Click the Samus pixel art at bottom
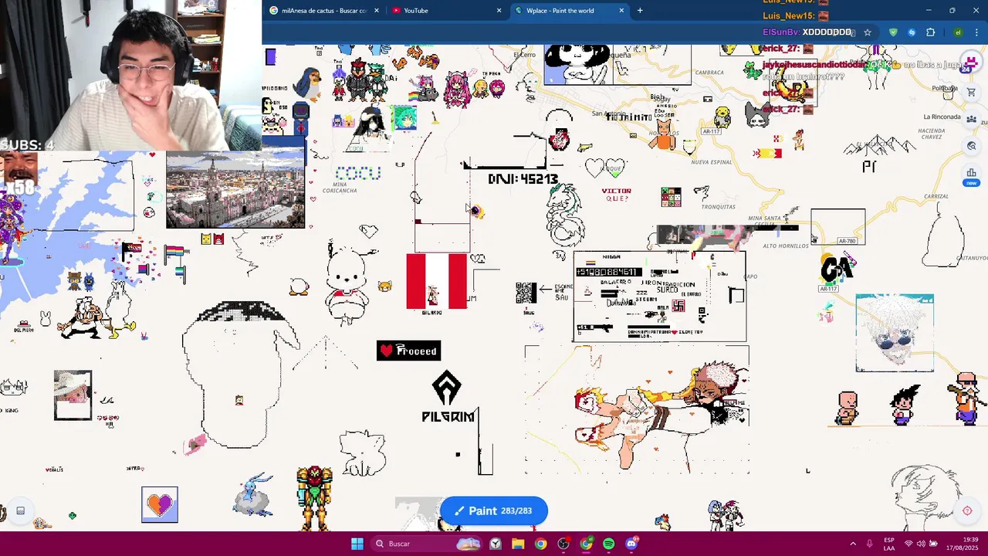The width and height of the screenshot is (988, 556). pos(315,497)
